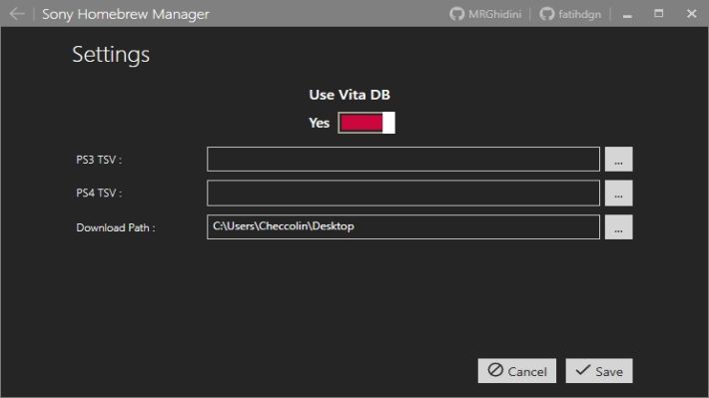Click into the Download Path field

403,227
